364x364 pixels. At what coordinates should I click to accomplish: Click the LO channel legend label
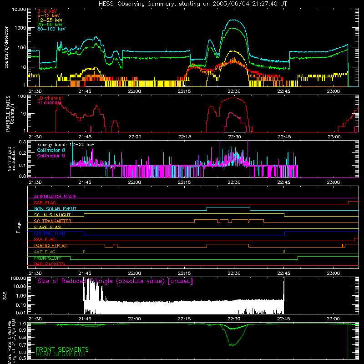[x=50, y=98]
